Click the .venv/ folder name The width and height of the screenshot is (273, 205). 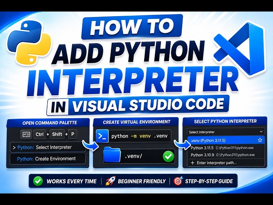pos(134,156)
